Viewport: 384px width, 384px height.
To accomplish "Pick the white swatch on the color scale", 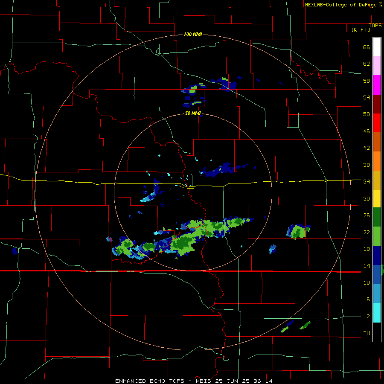I will click(377, 47).
